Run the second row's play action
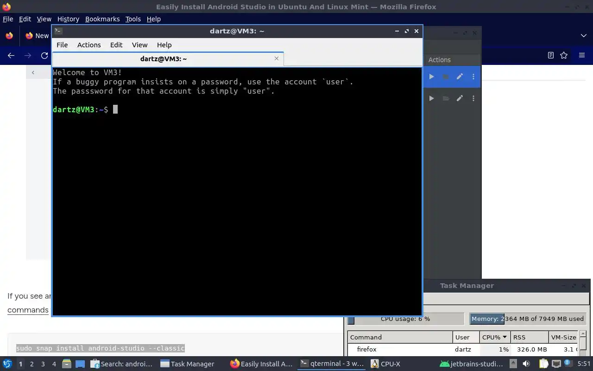 (x=431, y=98)
